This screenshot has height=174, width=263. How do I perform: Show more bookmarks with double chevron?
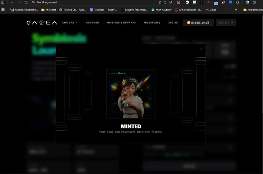(236, 10)
